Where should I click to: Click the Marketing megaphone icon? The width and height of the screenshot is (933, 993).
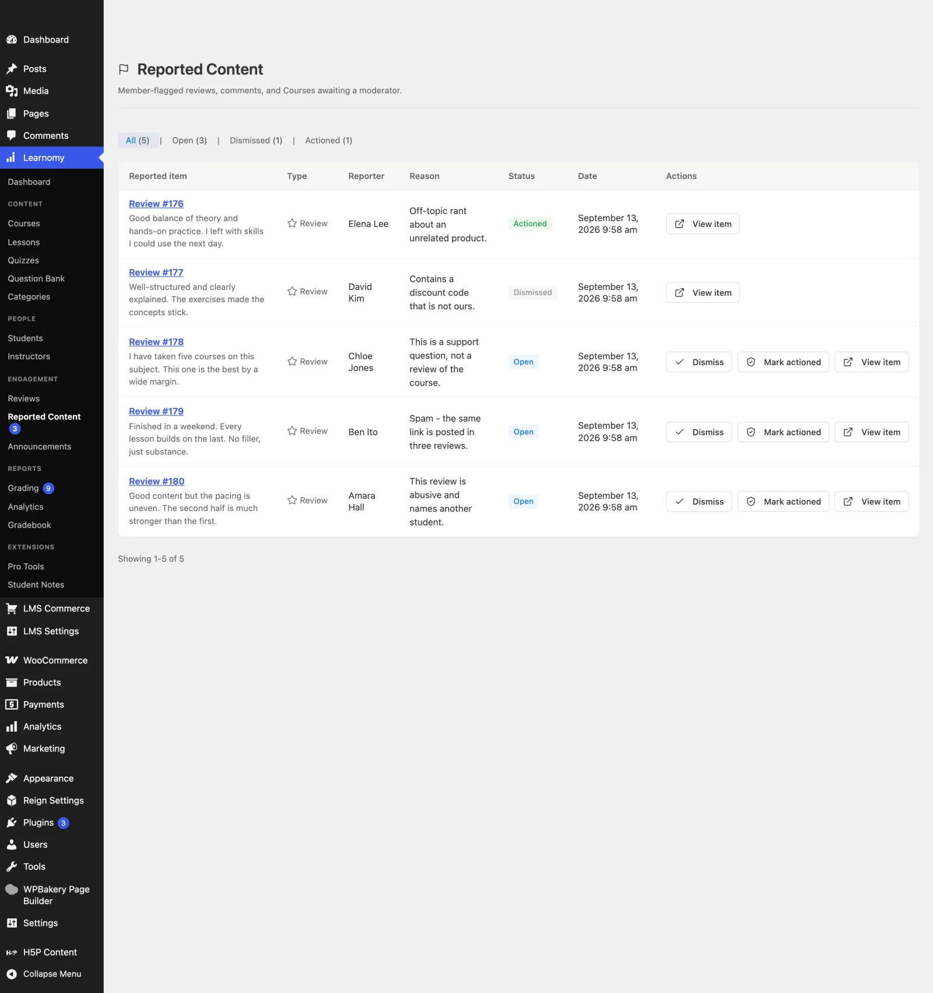pos(12,749)
